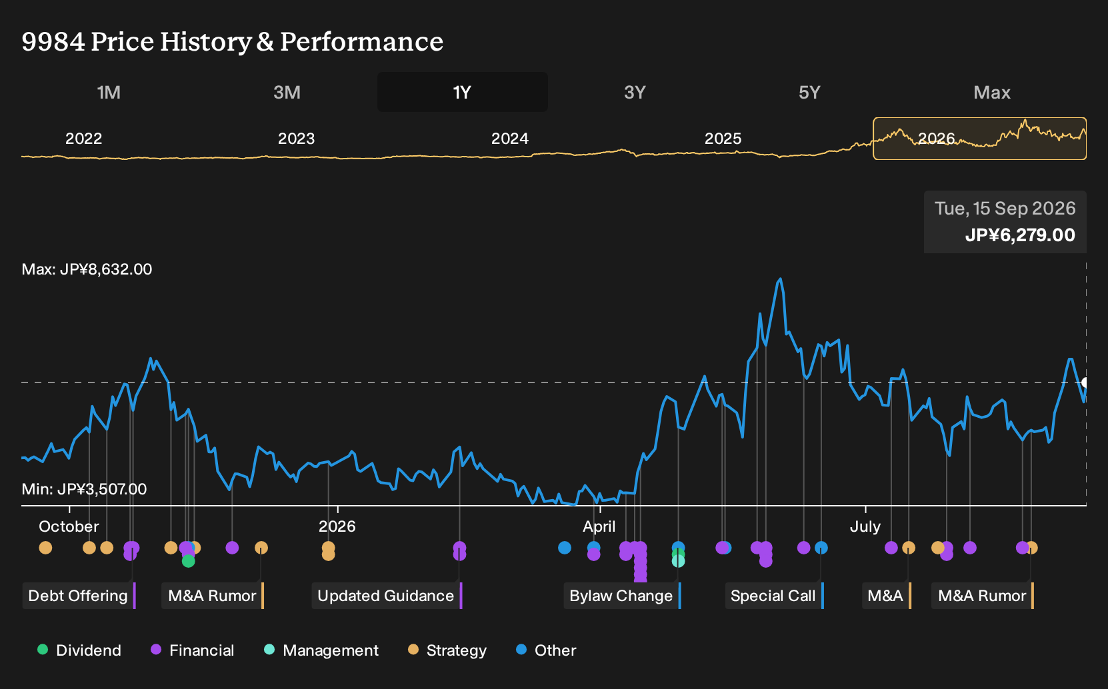Click the orange Strategy marker under 2026 label
The height and width of the screenshot is (689, 1108).
click(x=328, y=548)
